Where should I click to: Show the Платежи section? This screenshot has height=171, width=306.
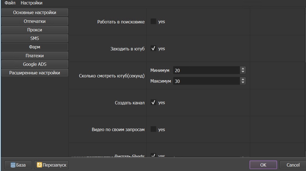(x=35, y=56)
